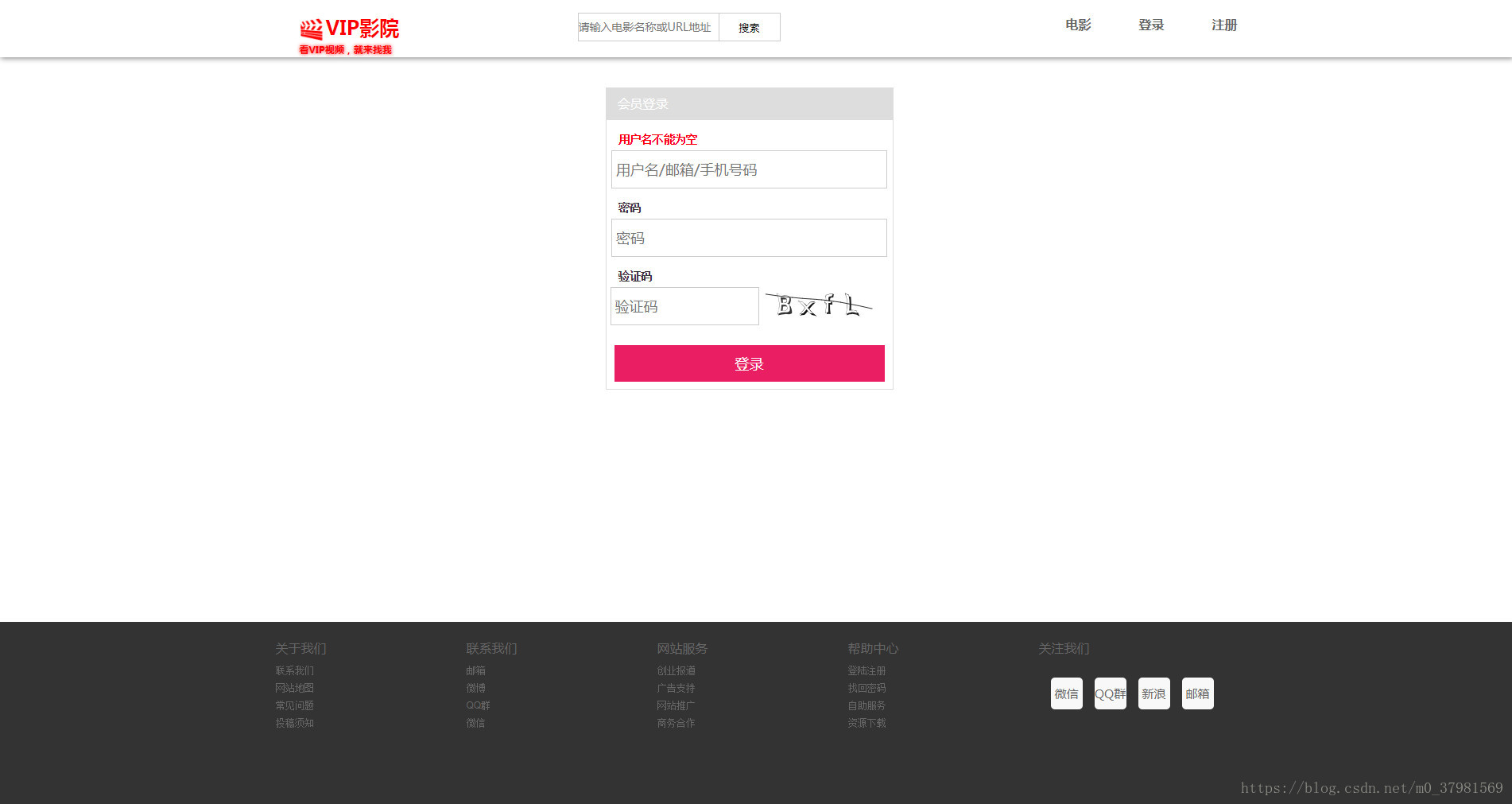Focus the 用户名/邮箱/手机号码 input field
This screenshot has height=804, width=1512.
click(749, 169)
